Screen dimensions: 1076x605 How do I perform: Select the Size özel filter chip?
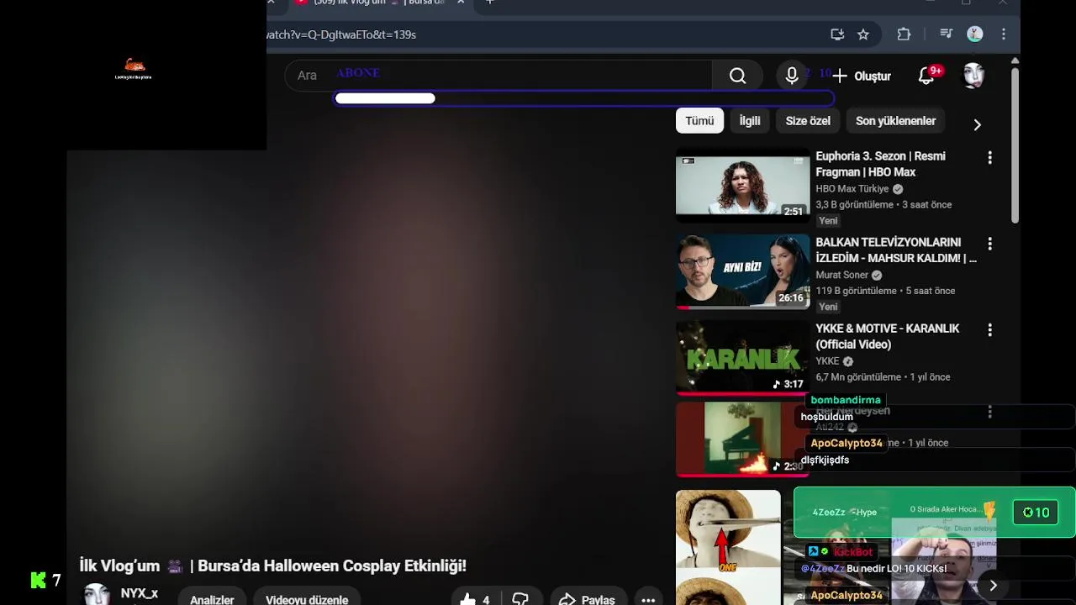(808, 121)
